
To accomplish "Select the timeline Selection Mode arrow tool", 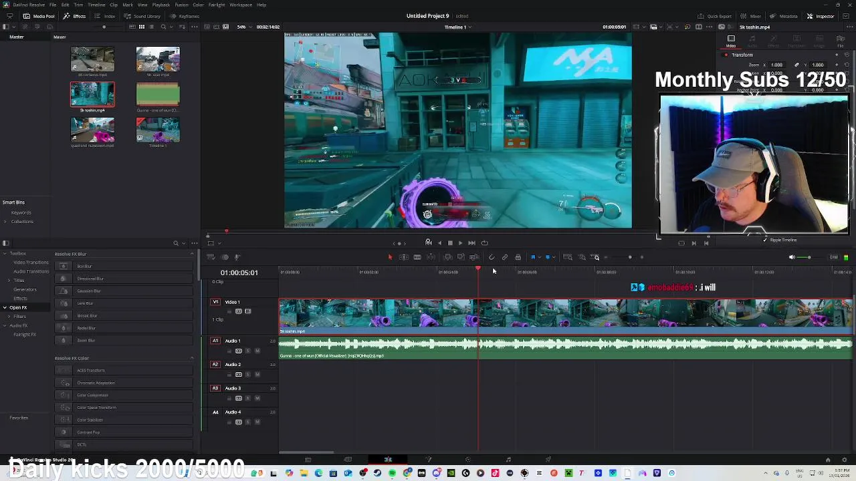I will pos(390,257).
